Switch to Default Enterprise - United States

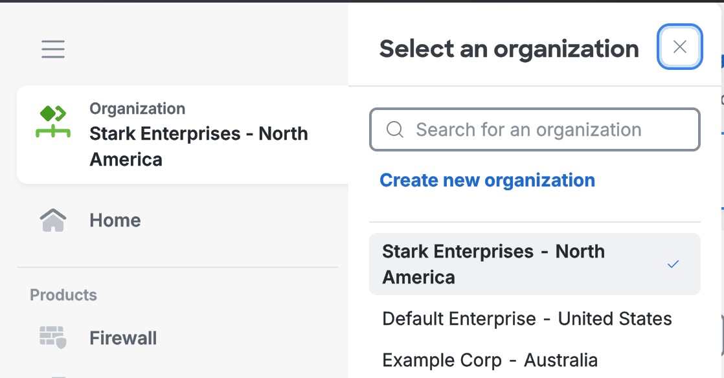pos(527,318)
